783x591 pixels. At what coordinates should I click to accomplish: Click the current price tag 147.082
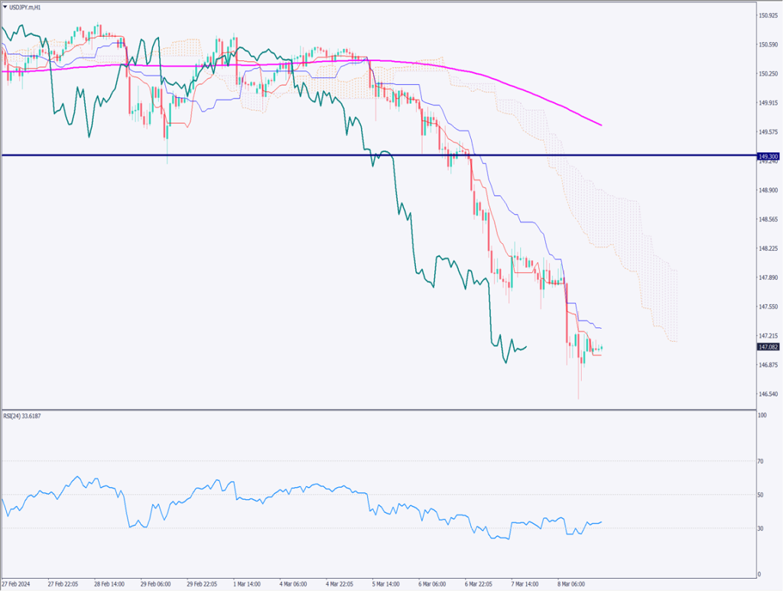pos(768,347)
